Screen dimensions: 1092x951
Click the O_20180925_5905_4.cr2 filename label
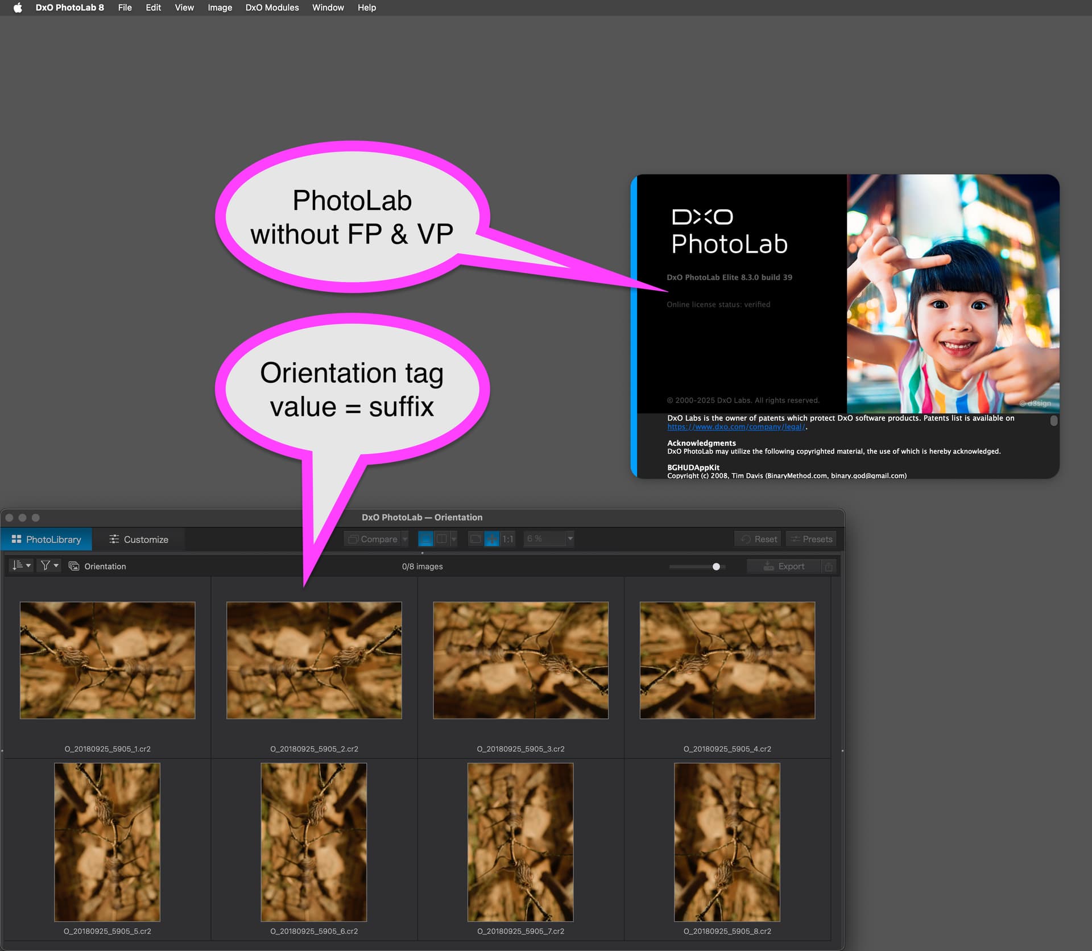(727, 749)
